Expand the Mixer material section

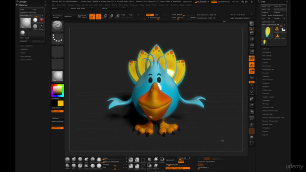(x=23, y=53)
